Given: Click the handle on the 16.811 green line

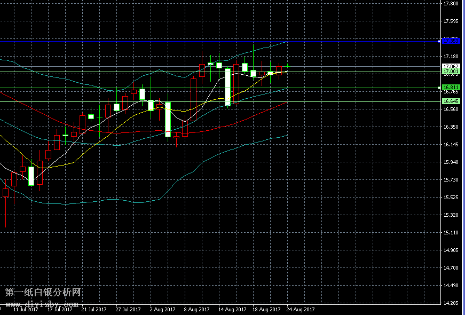Looking at the screenshot, I should [x=439, y=88].
